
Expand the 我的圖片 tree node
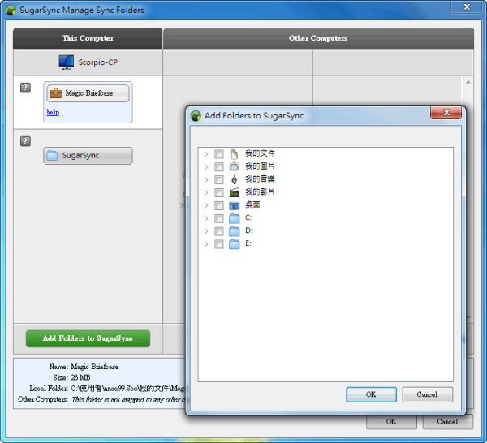[x=206, y=166]
